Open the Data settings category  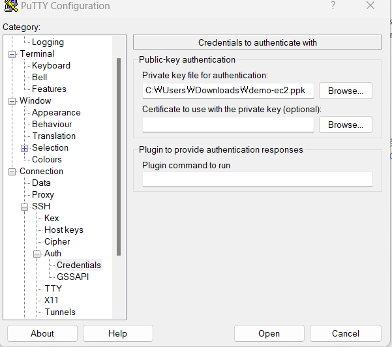click(x=41, y=183)
